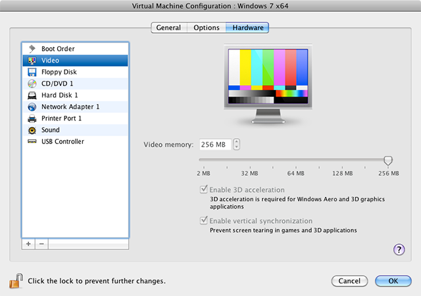Viewport: 421px width, 296px height.
Task: Click the lock icon to prevent changes
Action: pos(16,281)
